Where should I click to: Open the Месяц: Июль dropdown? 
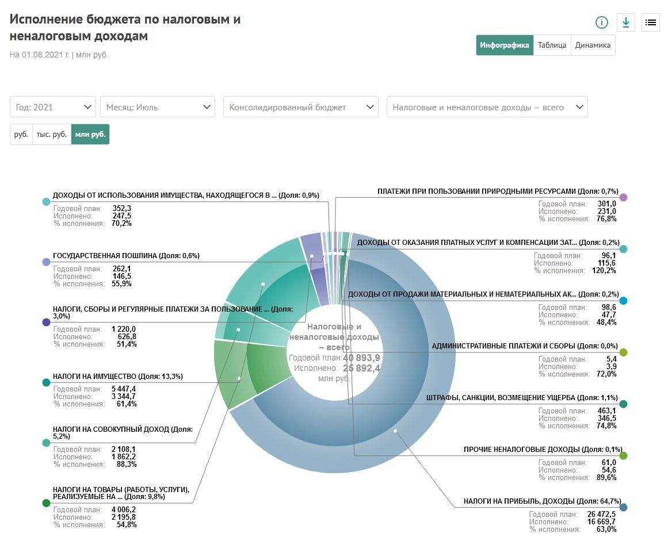[156, 107]
